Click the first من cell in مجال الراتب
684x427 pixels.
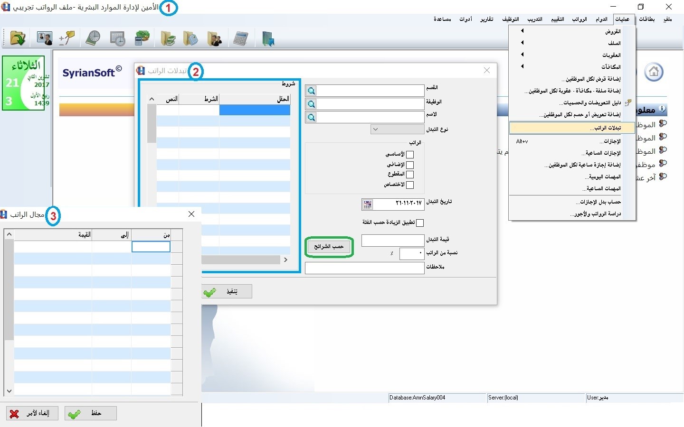pyautogui.click(x=151, y=247)
